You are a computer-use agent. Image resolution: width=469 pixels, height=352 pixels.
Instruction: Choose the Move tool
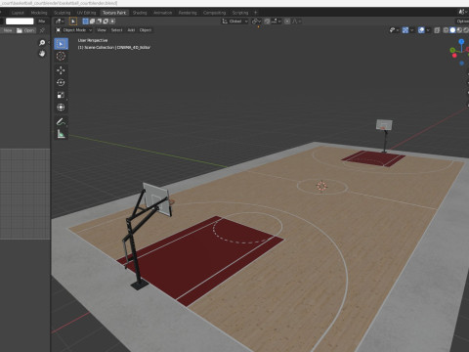61,70
